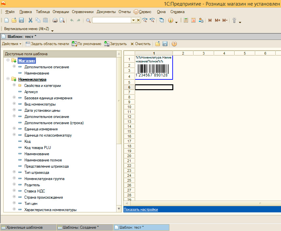
Task: Click the help question mark icon
Action: 174,44
